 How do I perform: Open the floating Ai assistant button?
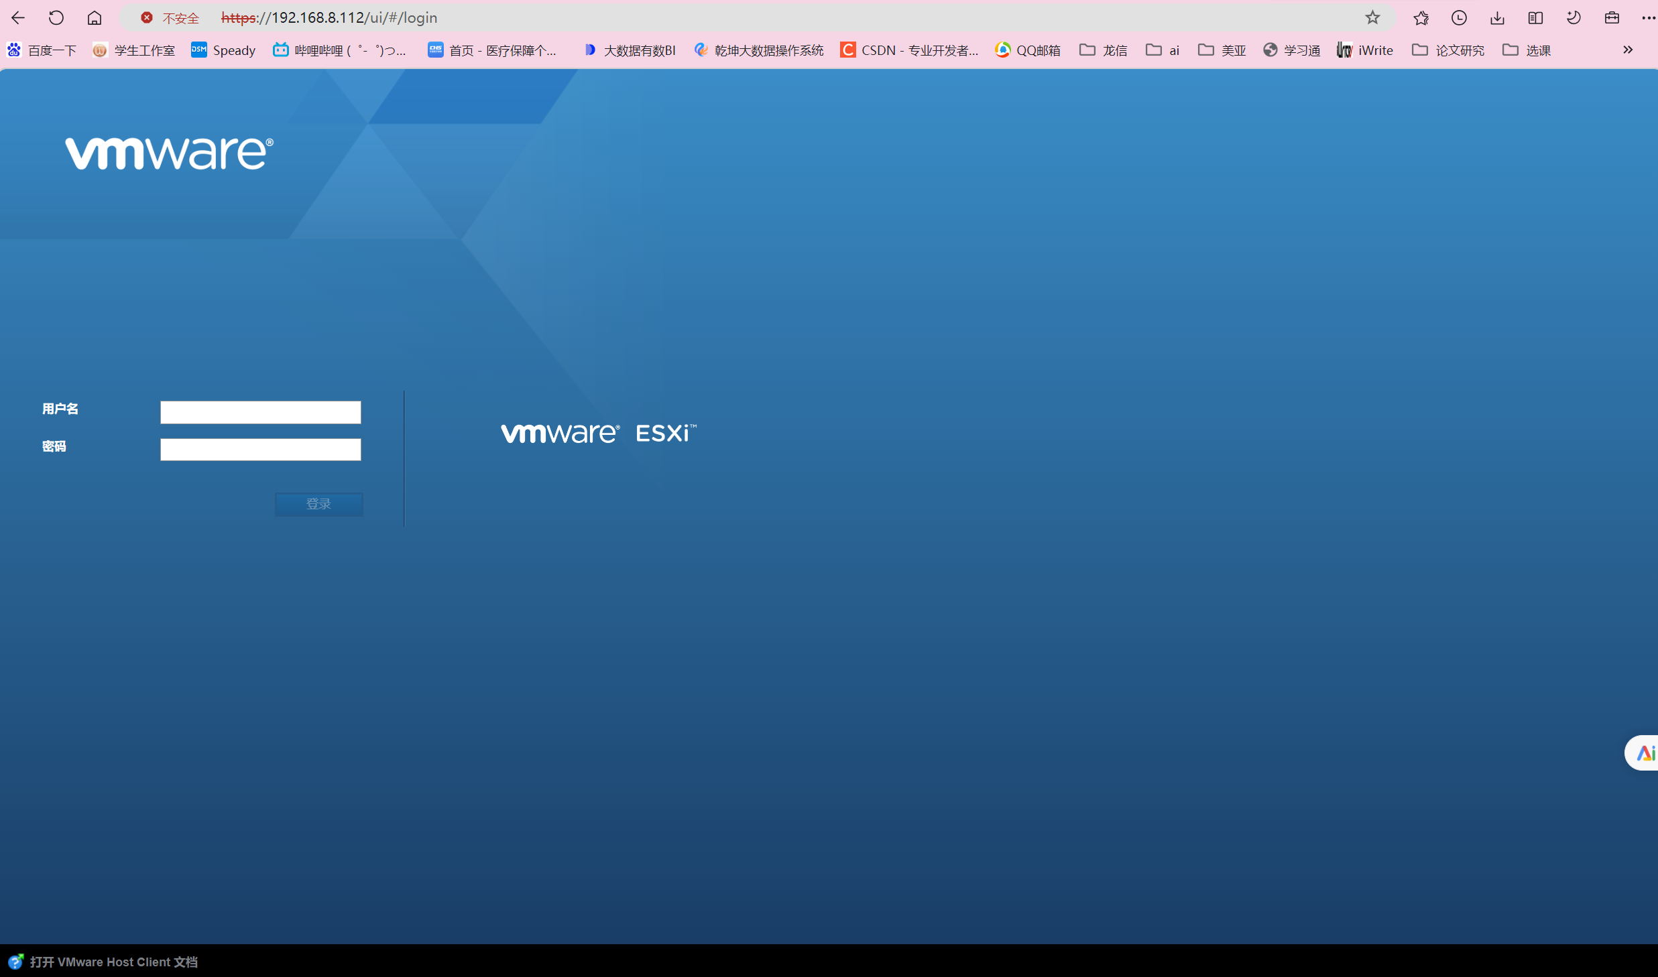pyautogui.click(x=1645, y=753)
